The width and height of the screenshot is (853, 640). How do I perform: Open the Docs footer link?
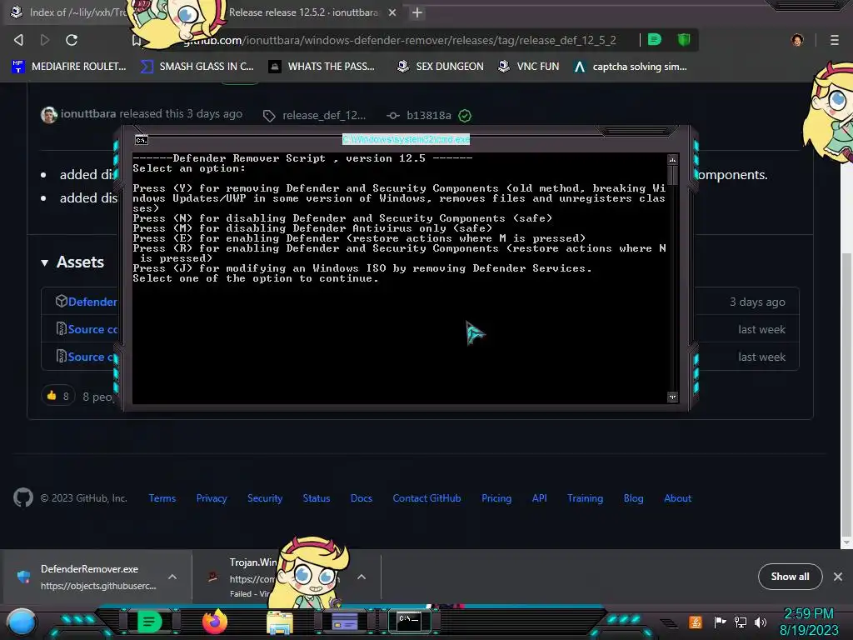(x=362, y=498)
